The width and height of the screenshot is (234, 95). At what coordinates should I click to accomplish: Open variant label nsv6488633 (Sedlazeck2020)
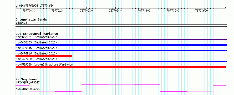[x=36, y=42]
